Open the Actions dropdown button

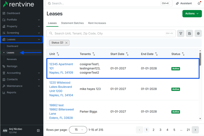pos(192,14)
